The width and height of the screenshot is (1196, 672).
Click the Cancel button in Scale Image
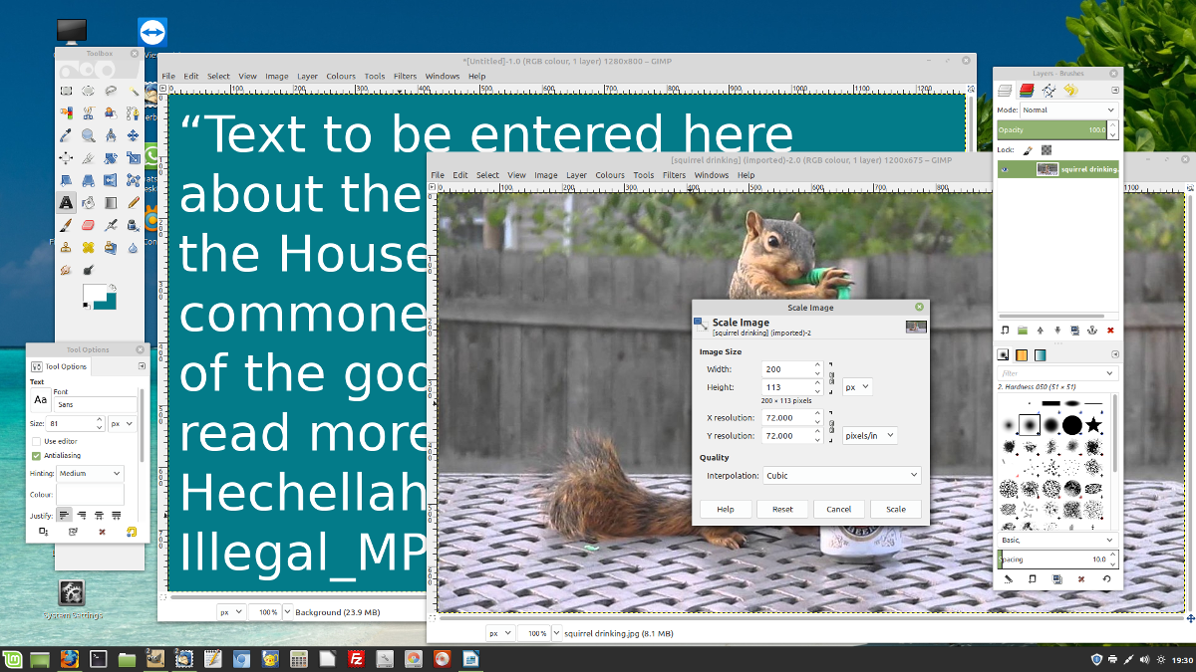[839, 509]
